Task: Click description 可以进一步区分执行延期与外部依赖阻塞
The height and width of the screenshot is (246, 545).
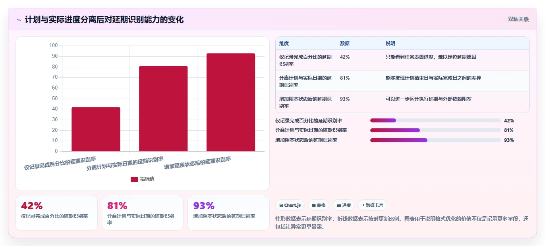Action: pos(429,99)
